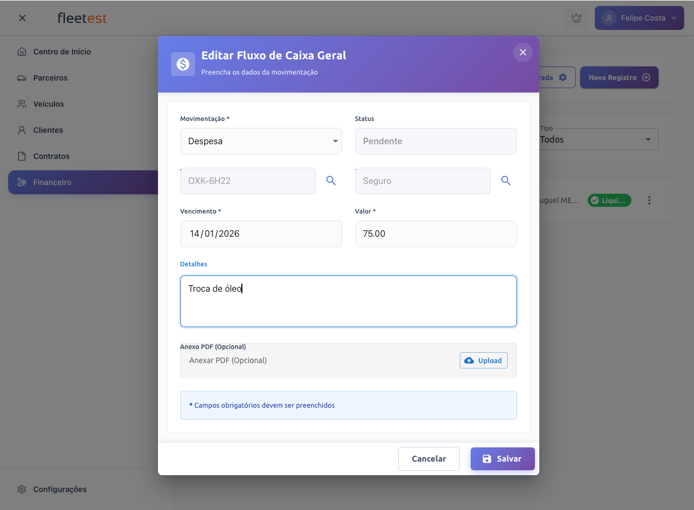Click the vehicle plate search magnifier icon
694x510 pixels.
331,181
